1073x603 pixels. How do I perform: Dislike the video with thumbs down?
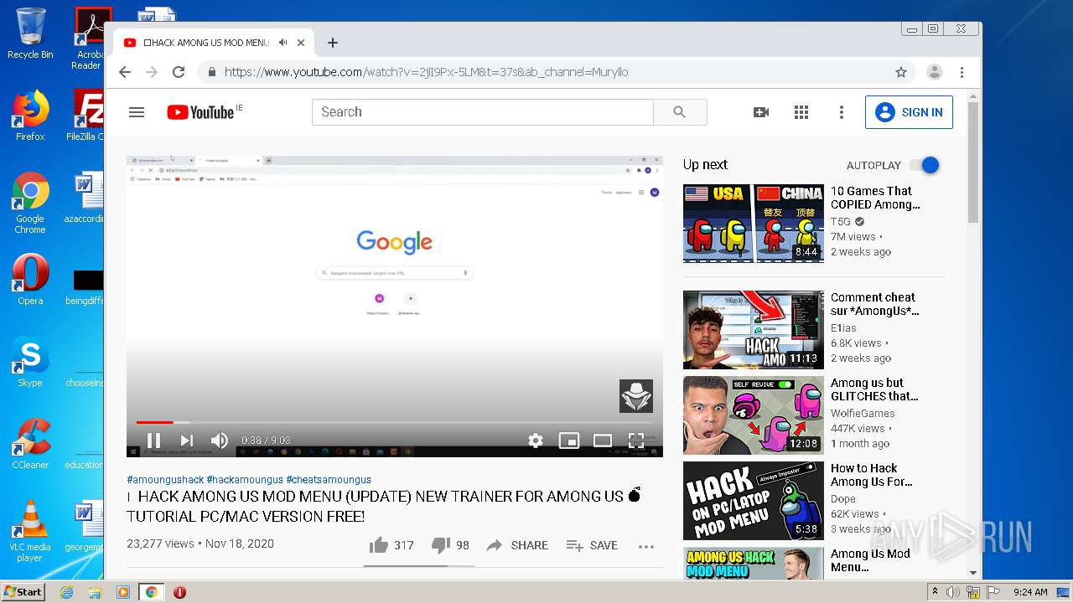click(x=450, y=545)
